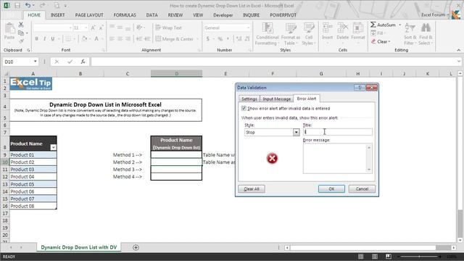The image size is (464, 261).
Task: Uncheck Show error alert after invalid data
Action: pyautogui.click(x=244, y=108)
